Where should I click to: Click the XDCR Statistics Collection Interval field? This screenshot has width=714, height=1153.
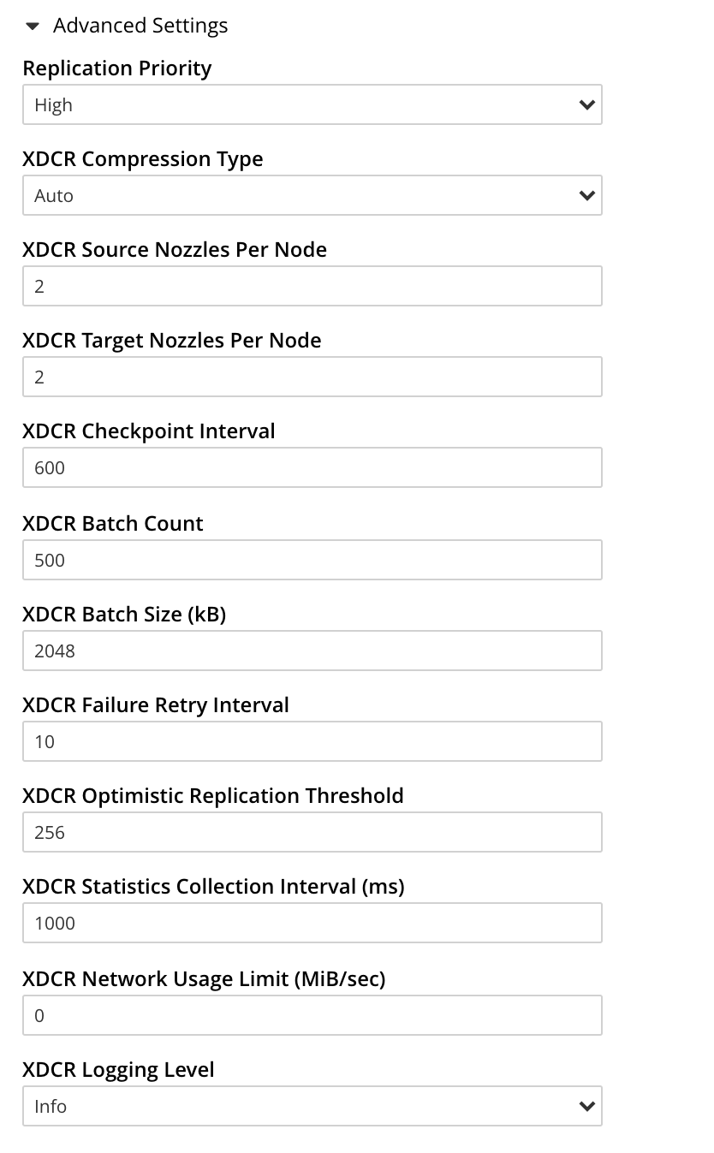click(312, 923)
